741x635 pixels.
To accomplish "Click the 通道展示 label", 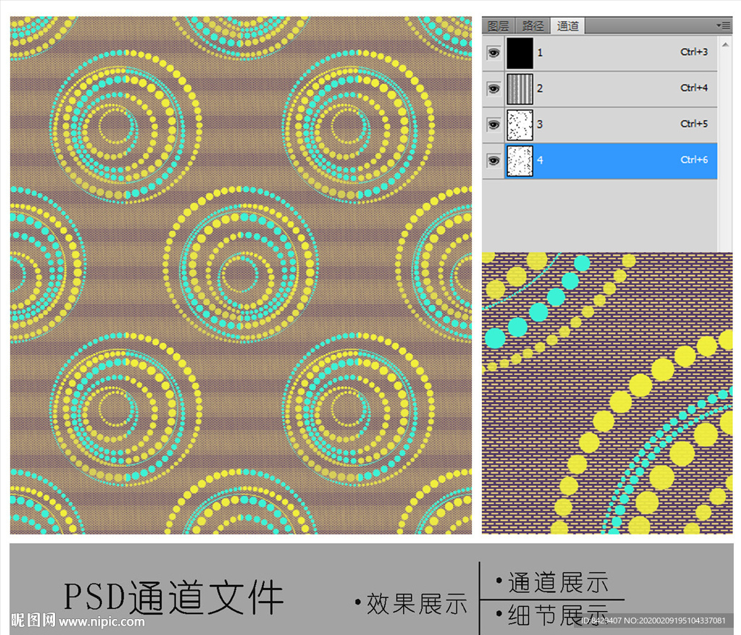I will click(x=558, y=582).
